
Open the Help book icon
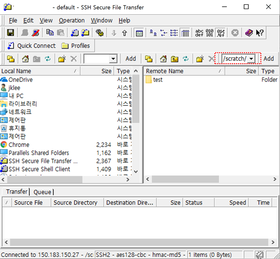click(x=249, y=33)
